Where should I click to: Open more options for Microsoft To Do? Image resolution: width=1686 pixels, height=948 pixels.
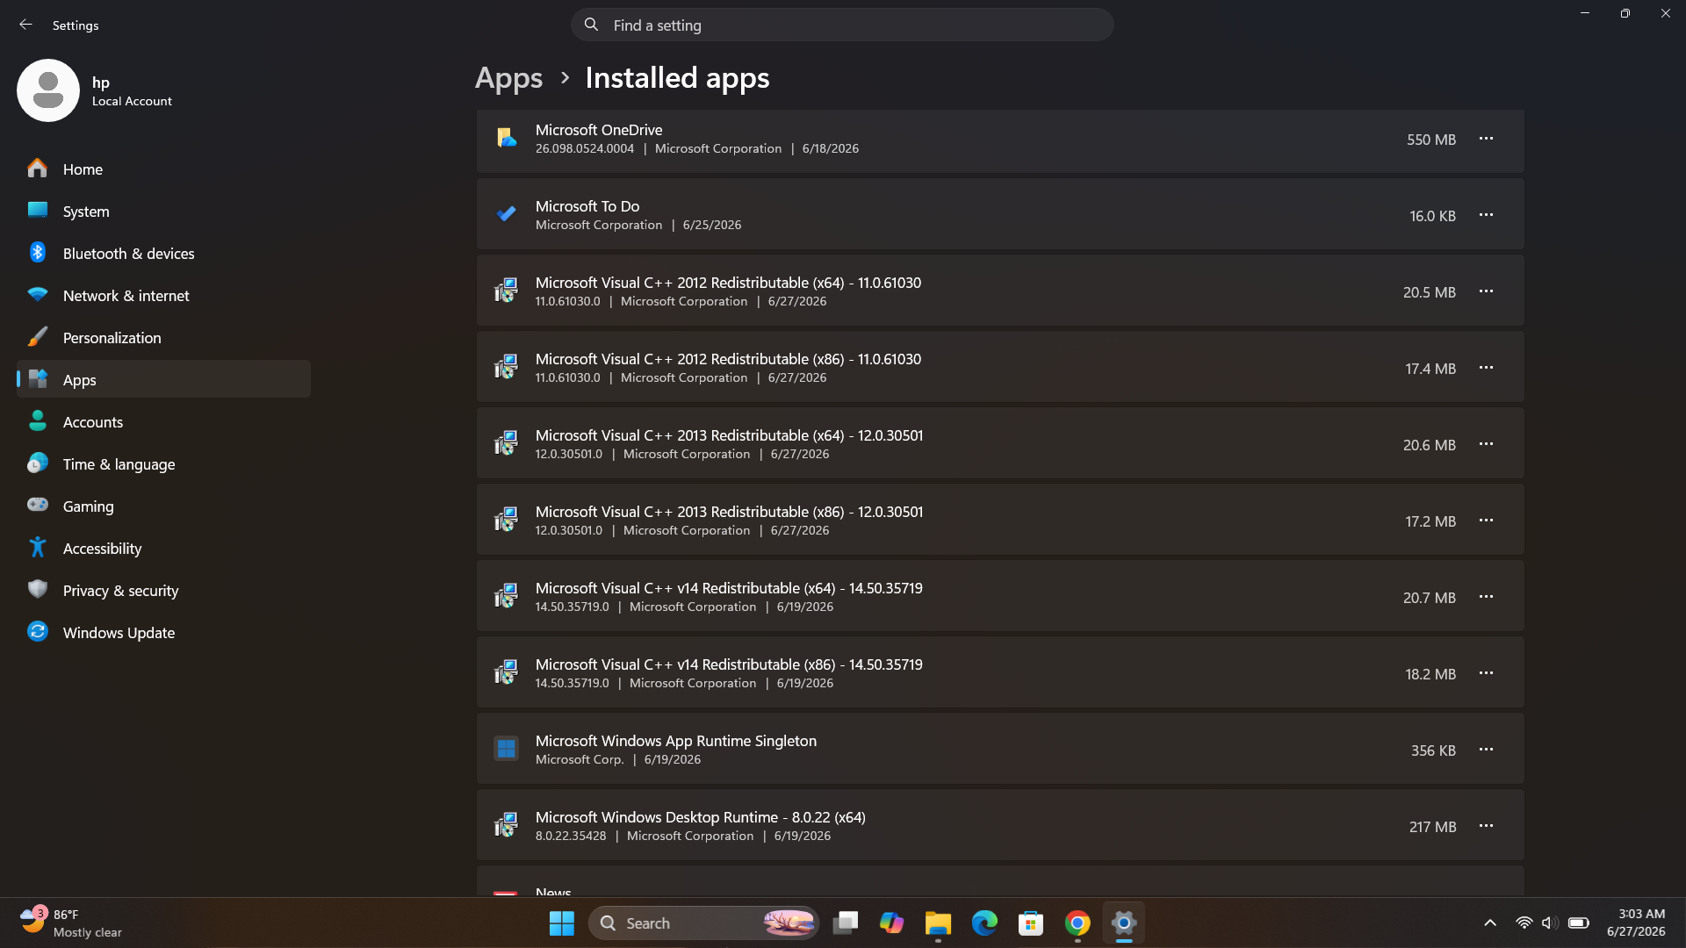(x=1486, y=215)
